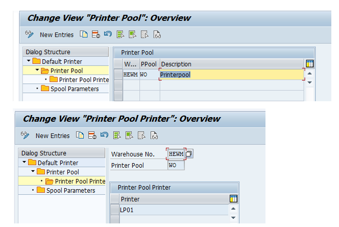Select second empty row selector in Printer Pool table
339x227 pixels.
point(118,96)
